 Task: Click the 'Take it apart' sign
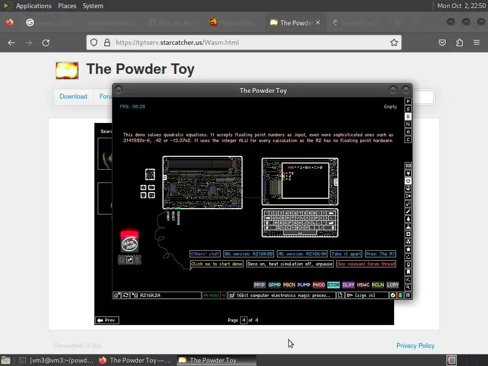tap(346, 254)
